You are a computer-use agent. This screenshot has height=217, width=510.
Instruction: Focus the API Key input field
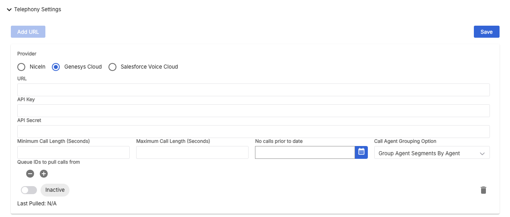[253, 111]
